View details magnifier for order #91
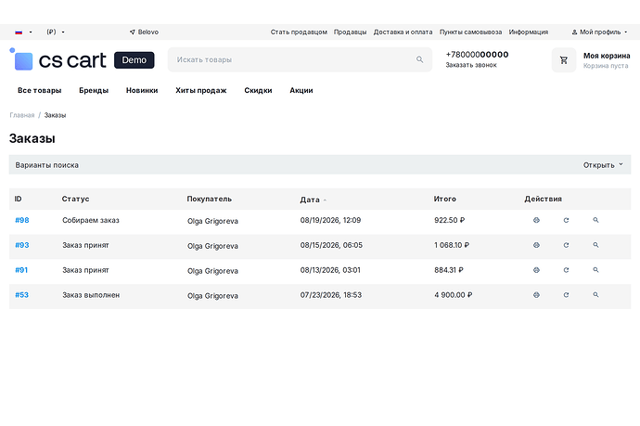The height and width of the screenshot is (426, 640). pos(595,270)
